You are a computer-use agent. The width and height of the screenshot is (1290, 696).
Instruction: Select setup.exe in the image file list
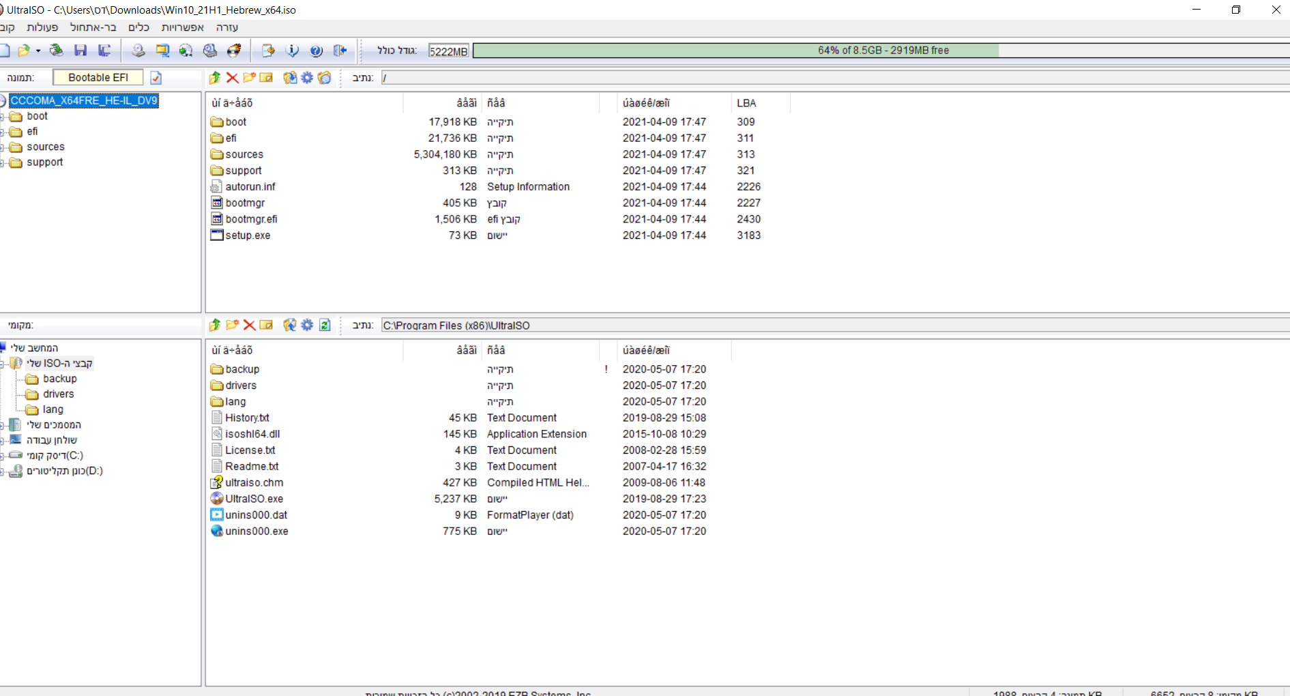point(248,235)
